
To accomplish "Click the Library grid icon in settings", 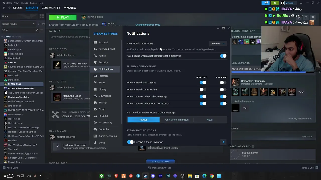I will pos(95,89).
